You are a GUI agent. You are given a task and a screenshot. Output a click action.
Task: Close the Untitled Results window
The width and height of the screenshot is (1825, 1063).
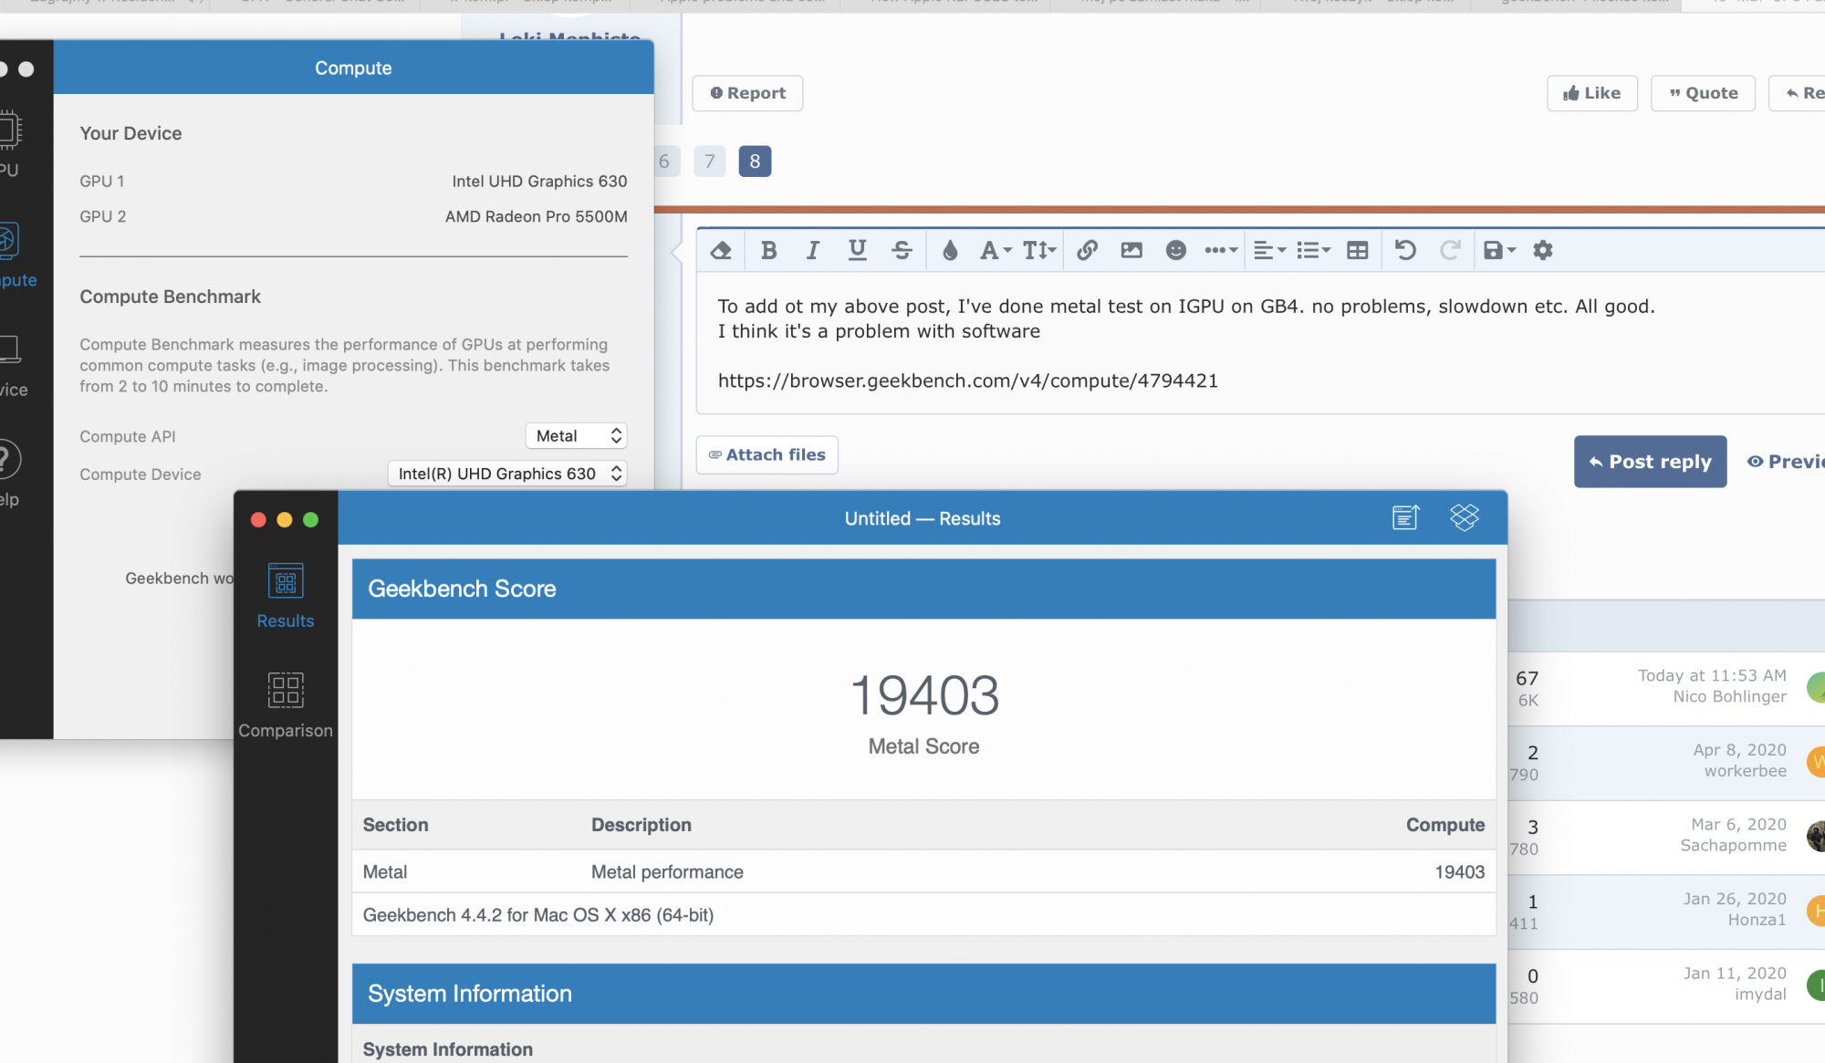[258, 519]
